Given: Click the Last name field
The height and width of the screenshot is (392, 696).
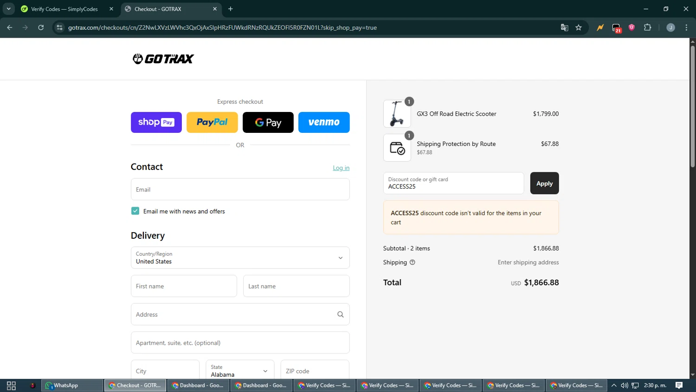Looking at the screenshot, I should point(296,286).
